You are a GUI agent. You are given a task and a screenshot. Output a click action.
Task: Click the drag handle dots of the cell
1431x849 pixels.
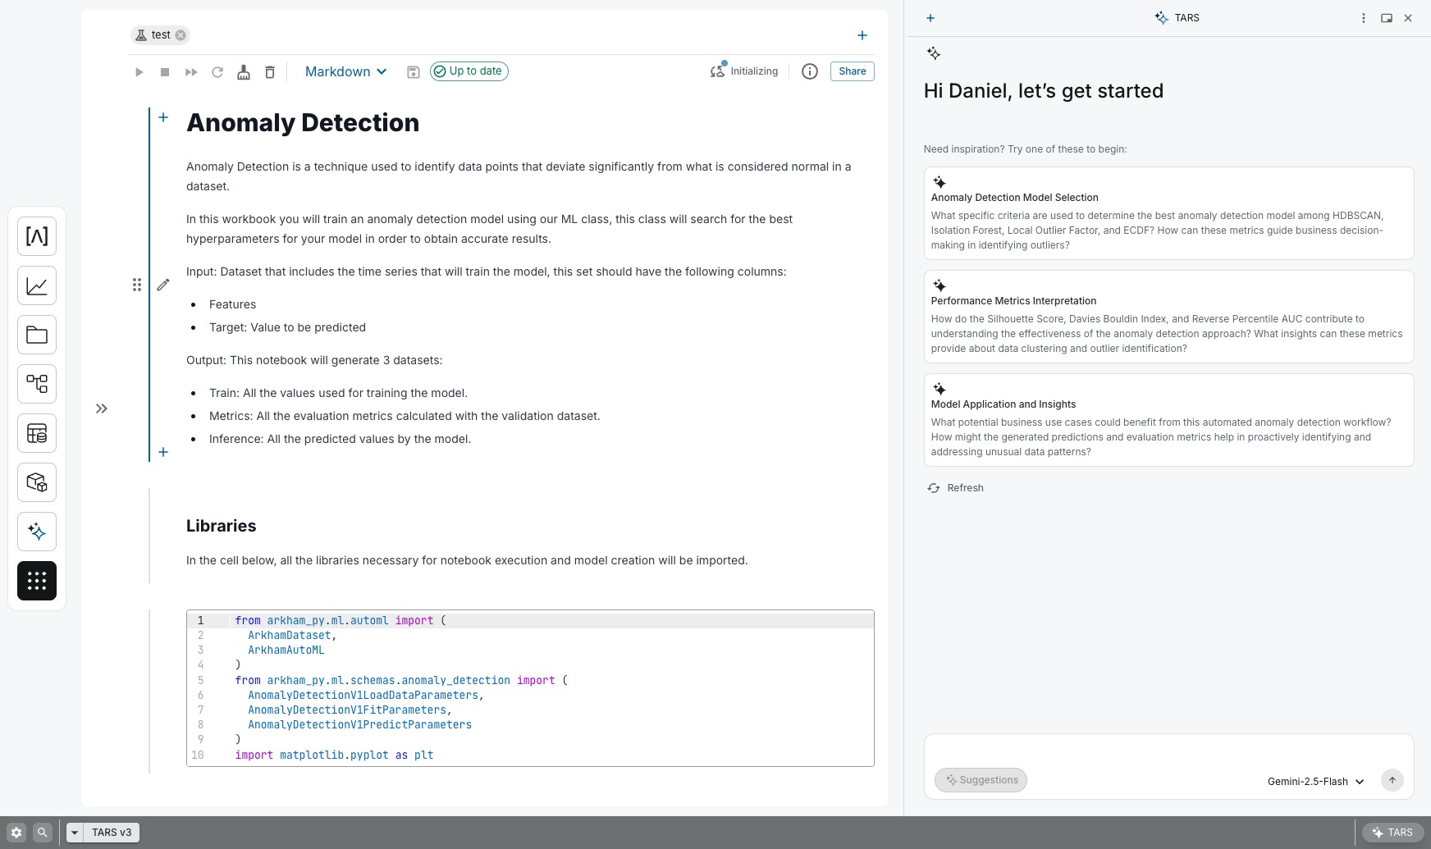click(x=137, y=285)
